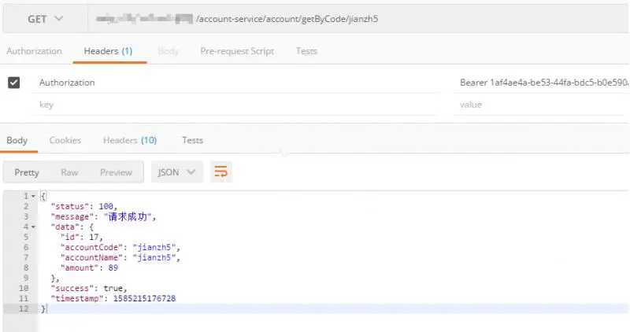Open the response Cookies tab
The image size is (630, 332).
click(65, 140)
